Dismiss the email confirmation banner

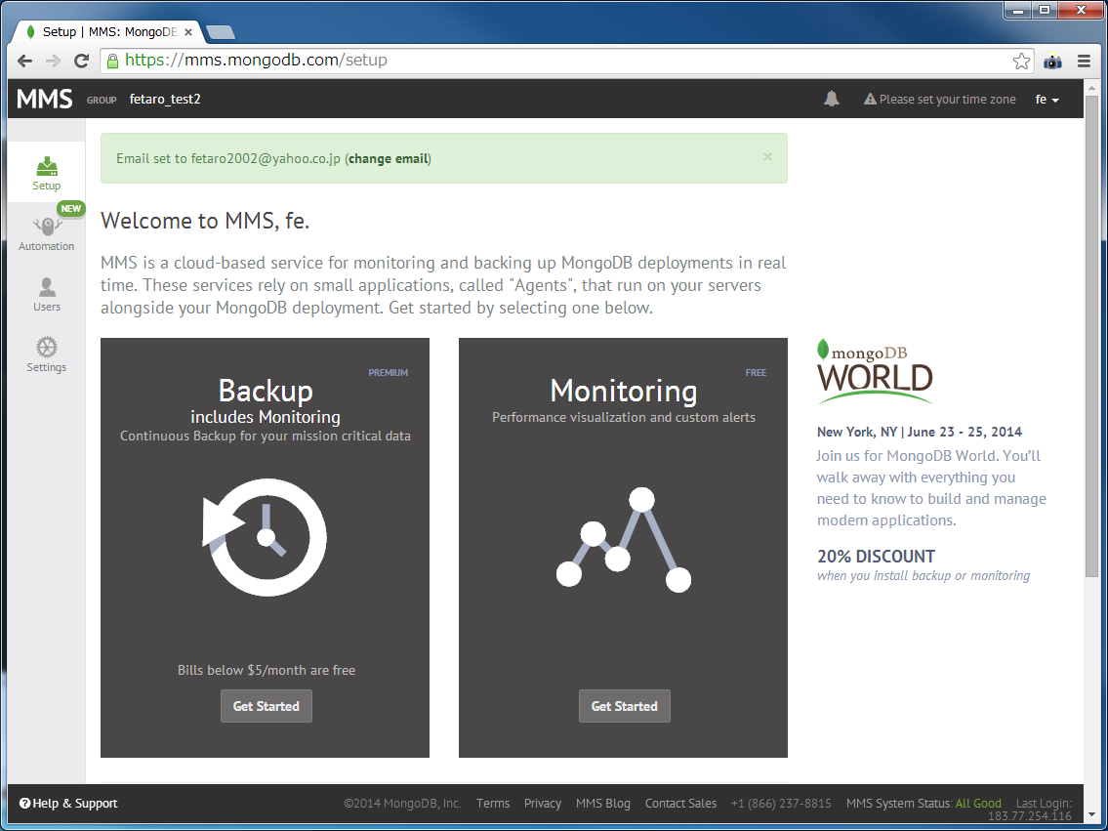click(x=767, y=158)
